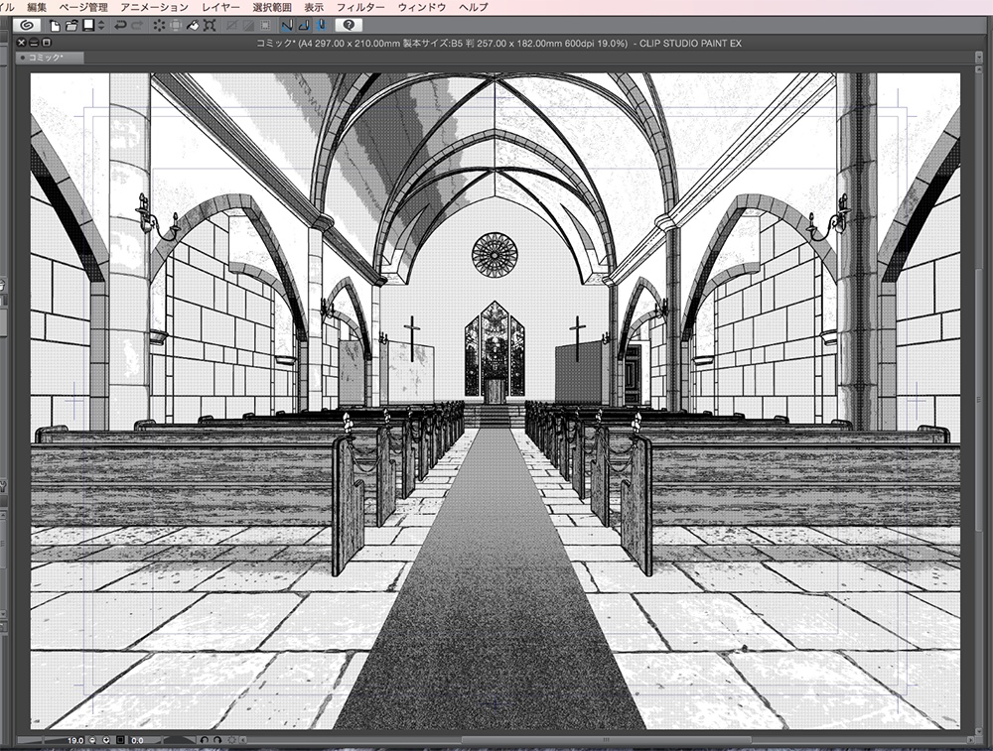Open the ヘルプ menu
Image resolution: width=993 pixels, height=751 pixels.
pos(473,7)
